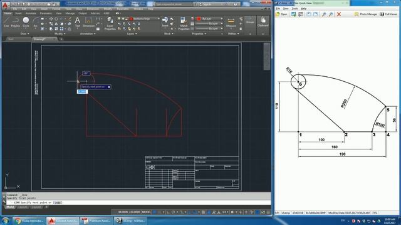The height and width of the screenshot is (225, 401).
Task: Click the dynamic input length field
Action: [x=82, y=92]
